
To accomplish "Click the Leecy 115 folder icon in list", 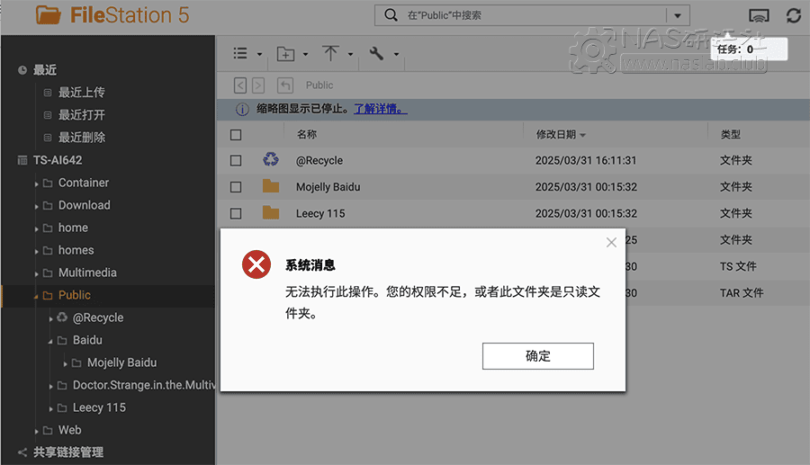I will tap(271, 212).
